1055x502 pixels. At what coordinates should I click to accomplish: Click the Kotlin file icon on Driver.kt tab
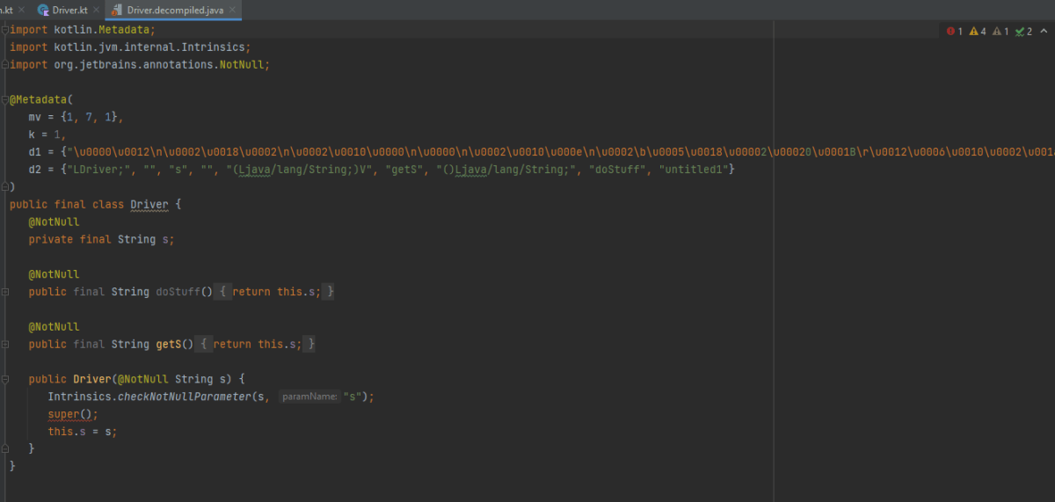click(x=44, y=10)
